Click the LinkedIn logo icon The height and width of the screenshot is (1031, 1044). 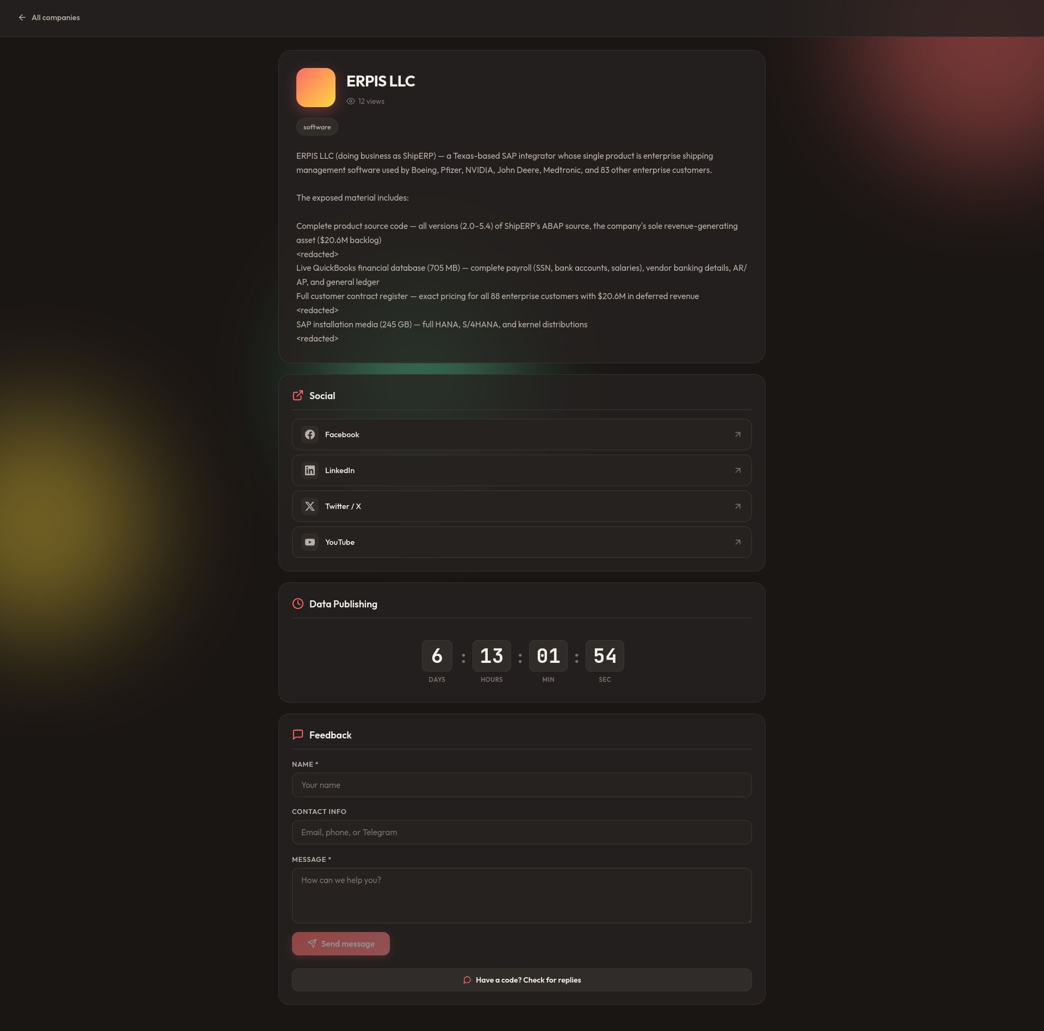click(310, 470)
